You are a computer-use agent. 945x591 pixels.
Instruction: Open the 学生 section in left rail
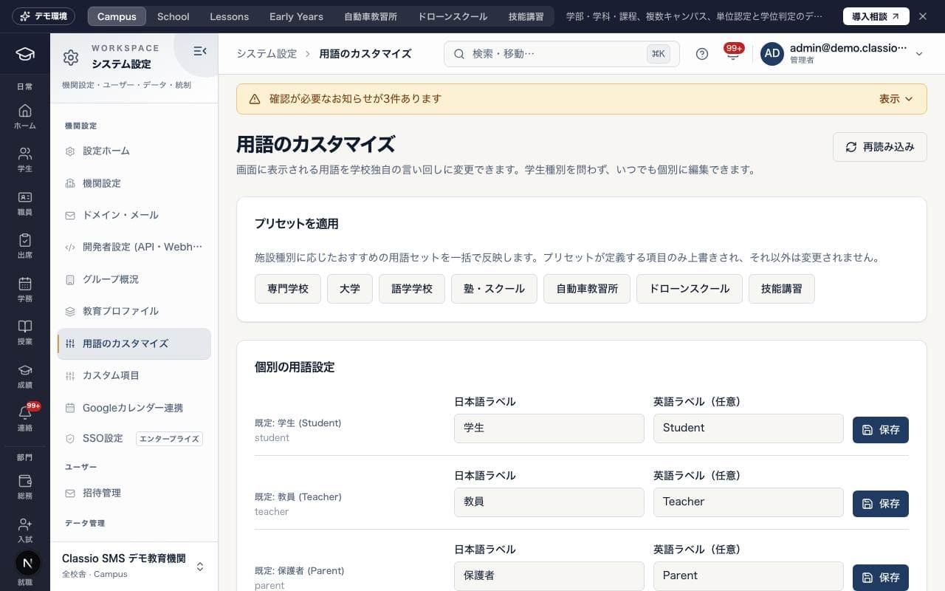tap(24, 160)
